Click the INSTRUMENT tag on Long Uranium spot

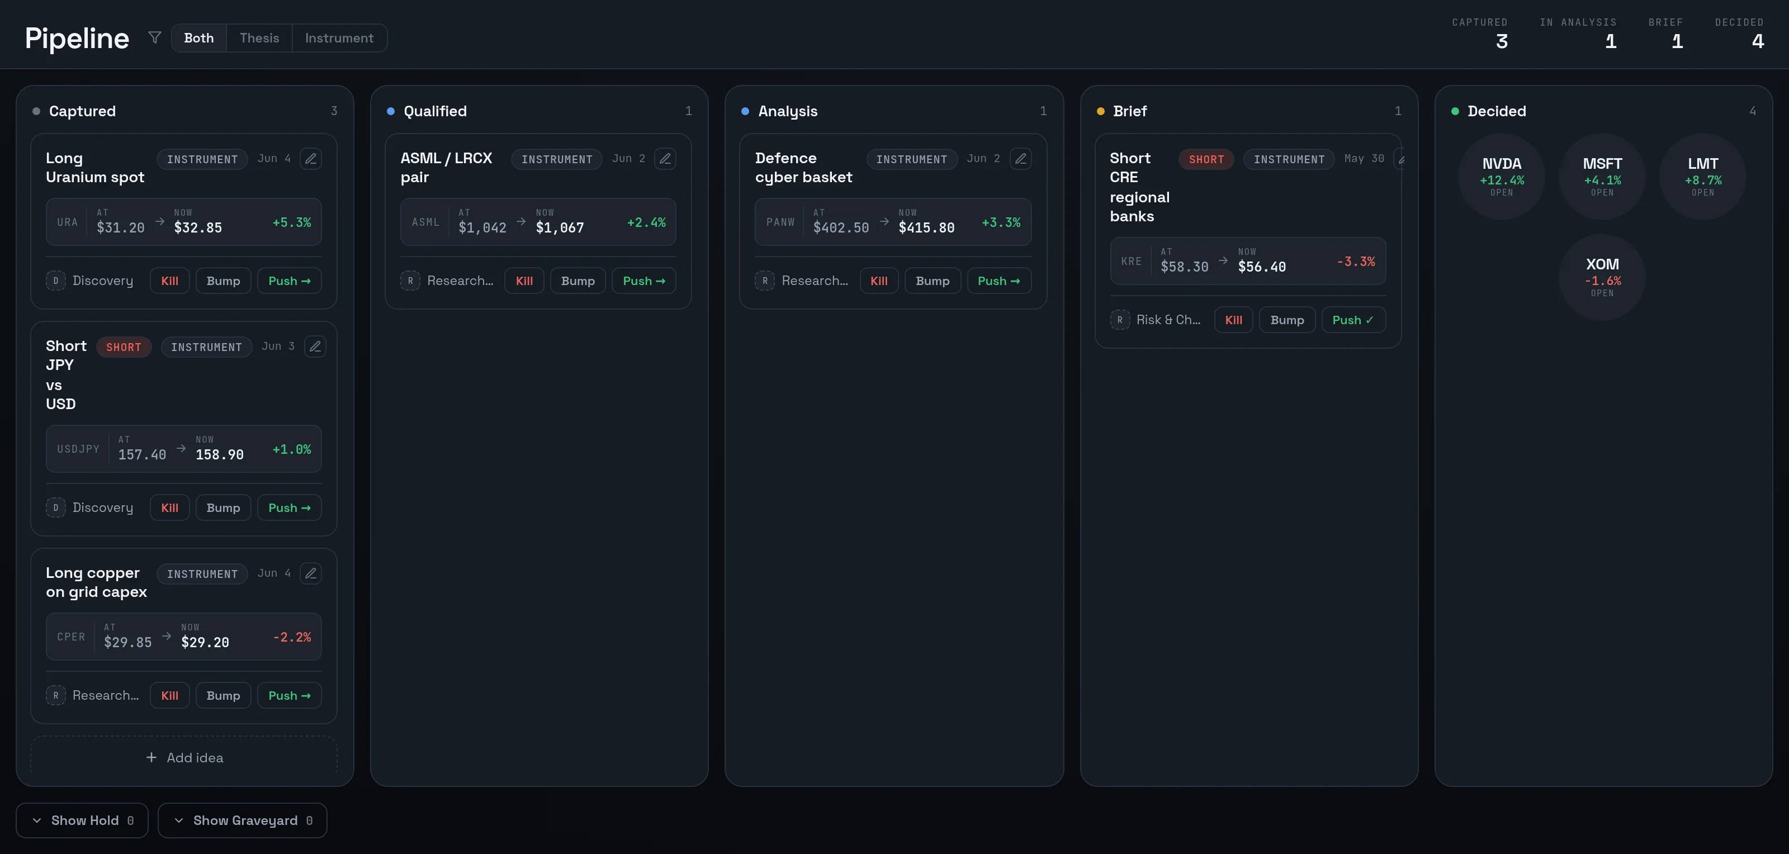pos(202,159)
